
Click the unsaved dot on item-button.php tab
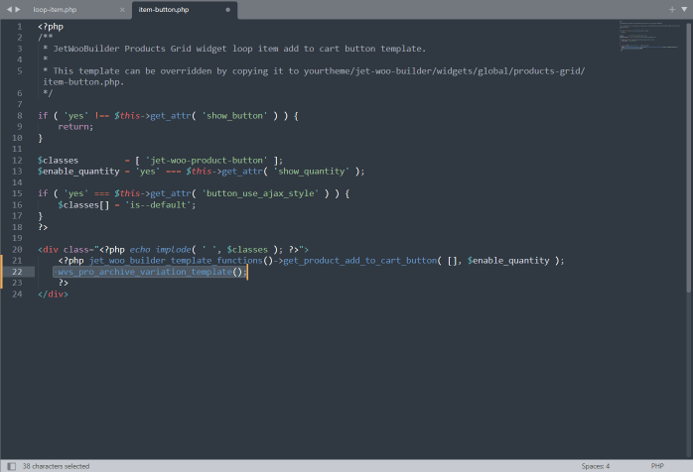(228, 10)
